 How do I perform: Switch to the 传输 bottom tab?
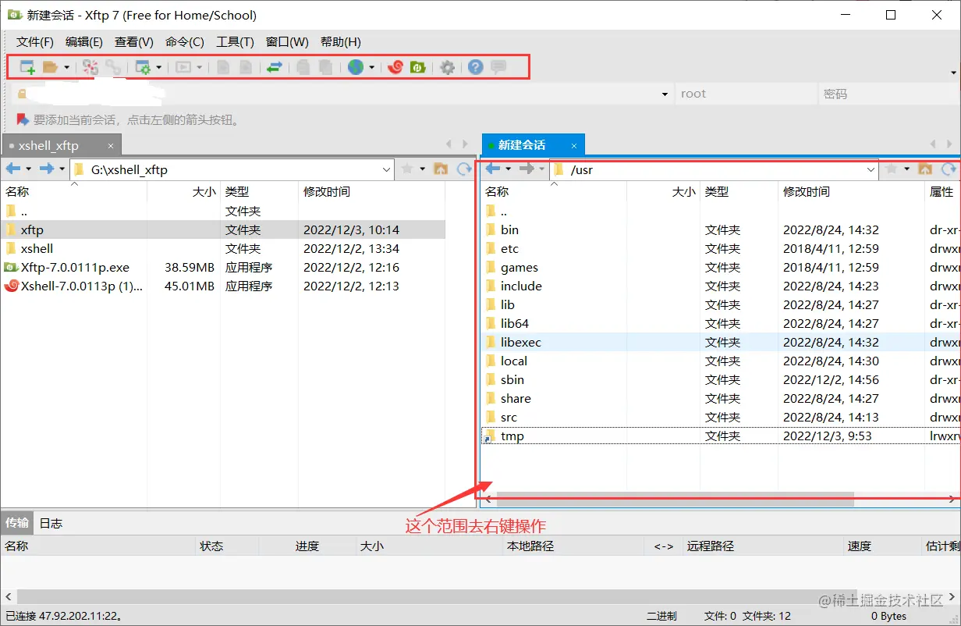17,523
